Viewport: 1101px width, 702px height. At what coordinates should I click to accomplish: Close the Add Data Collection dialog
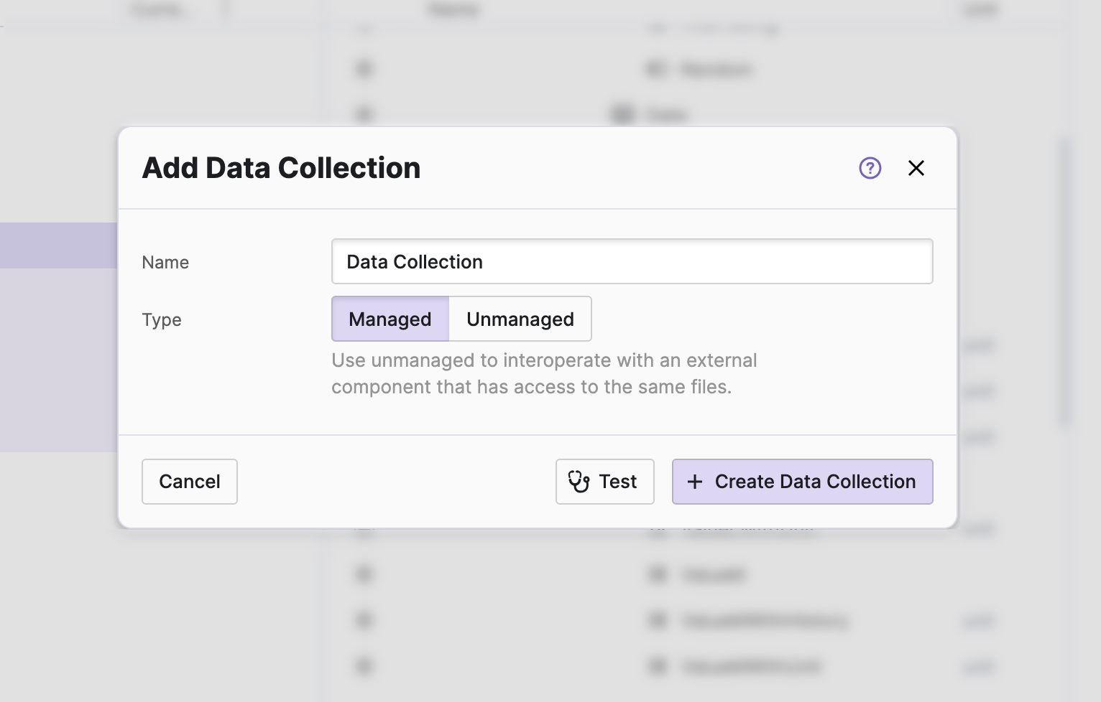point(916,168)
